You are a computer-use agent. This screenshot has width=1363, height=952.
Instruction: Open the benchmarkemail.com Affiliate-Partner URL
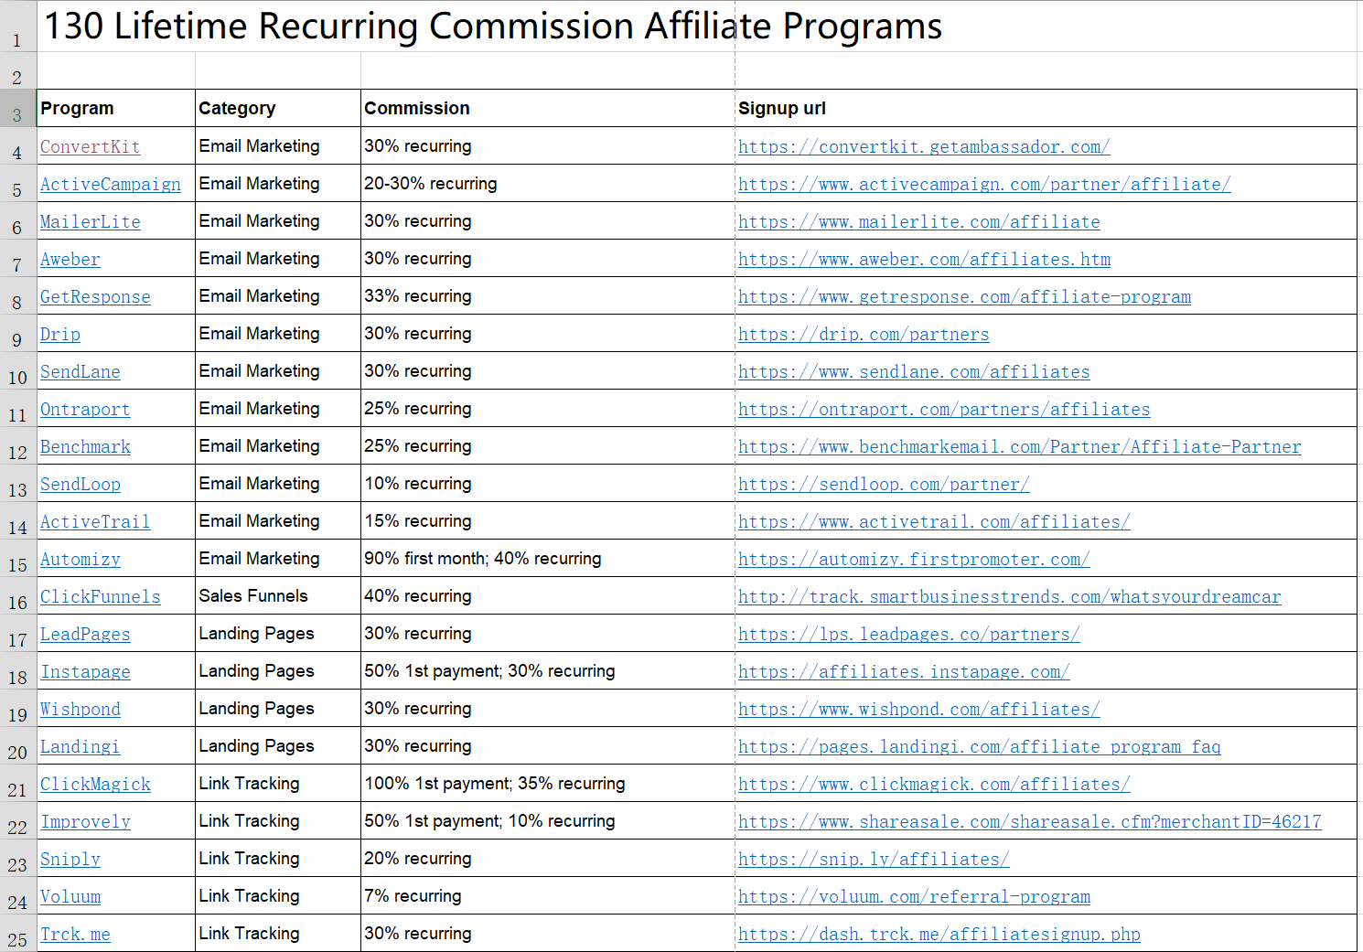(x=1020, y=446)
